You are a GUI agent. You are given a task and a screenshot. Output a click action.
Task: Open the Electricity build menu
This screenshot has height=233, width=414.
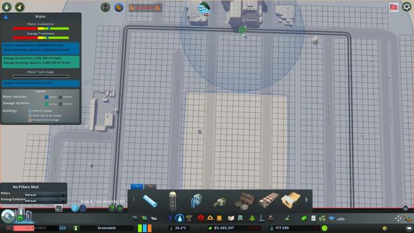point(171,218)
